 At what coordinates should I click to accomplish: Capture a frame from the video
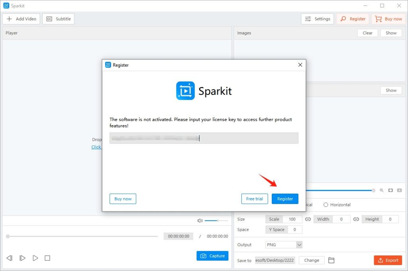(212, 255)
